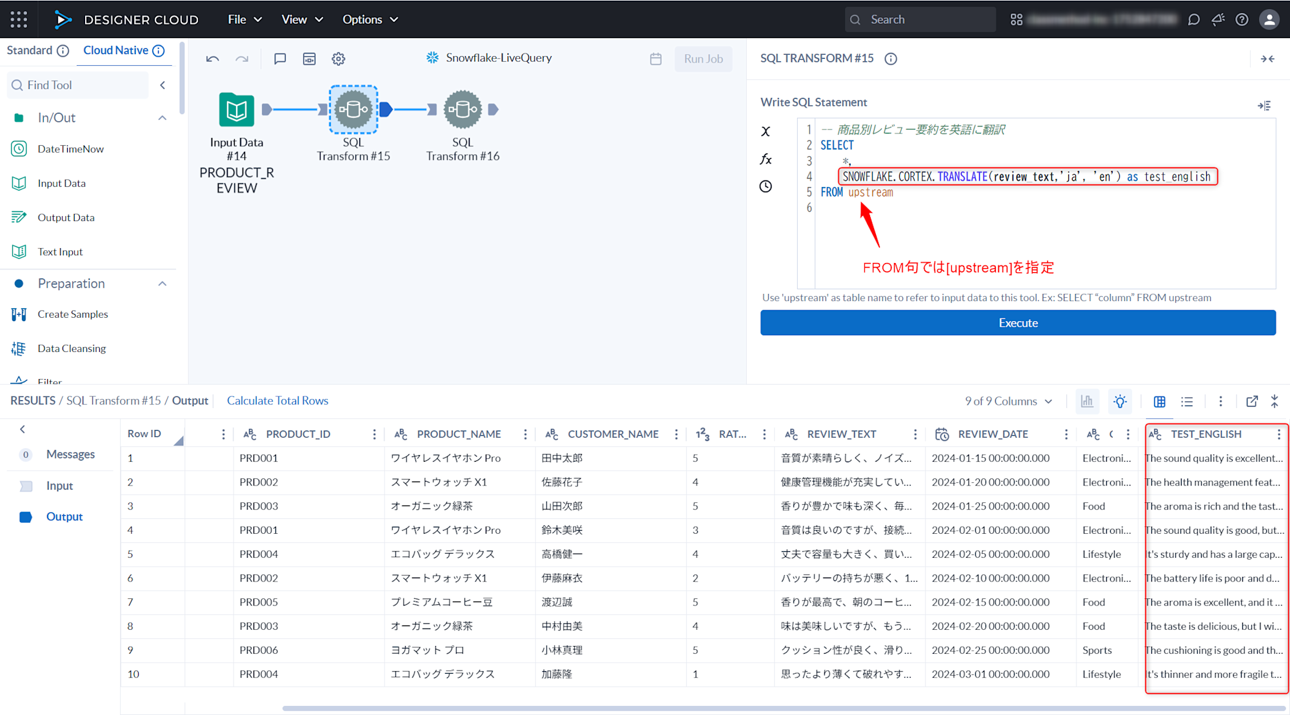Open the 9 of 9 Columns dropdown
This screenshot has width=1290, height=715.
[1008, 401]
